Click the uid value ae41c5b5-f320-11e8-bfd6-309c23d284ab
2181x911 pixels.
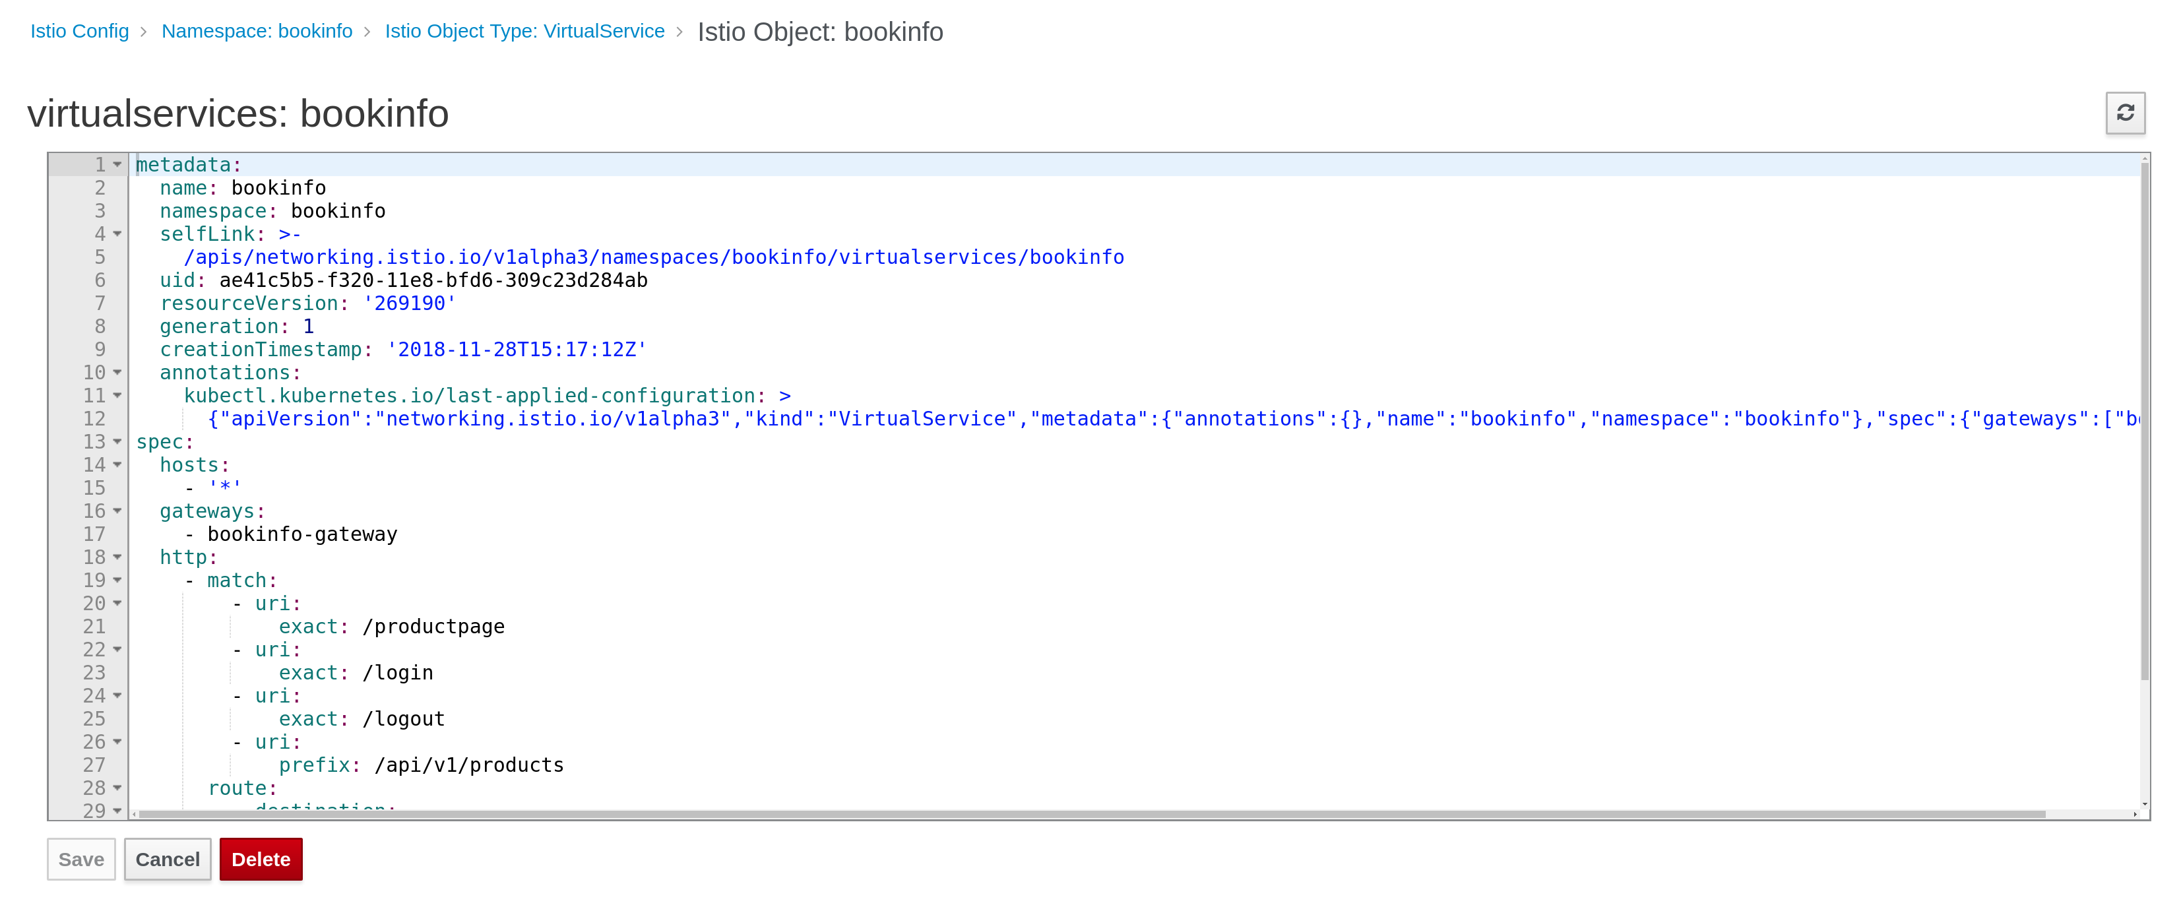click(x=433, y=280)
